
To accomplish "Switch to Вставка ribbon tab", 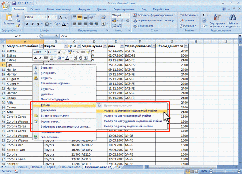I will coord(36,9).
